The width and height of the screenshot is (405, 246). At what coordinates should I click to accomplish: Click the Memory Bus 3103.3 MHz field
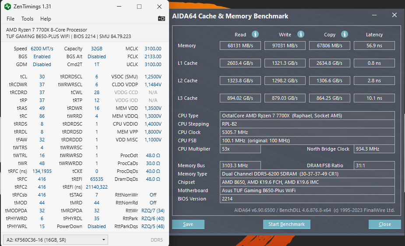tap(240, 165)
